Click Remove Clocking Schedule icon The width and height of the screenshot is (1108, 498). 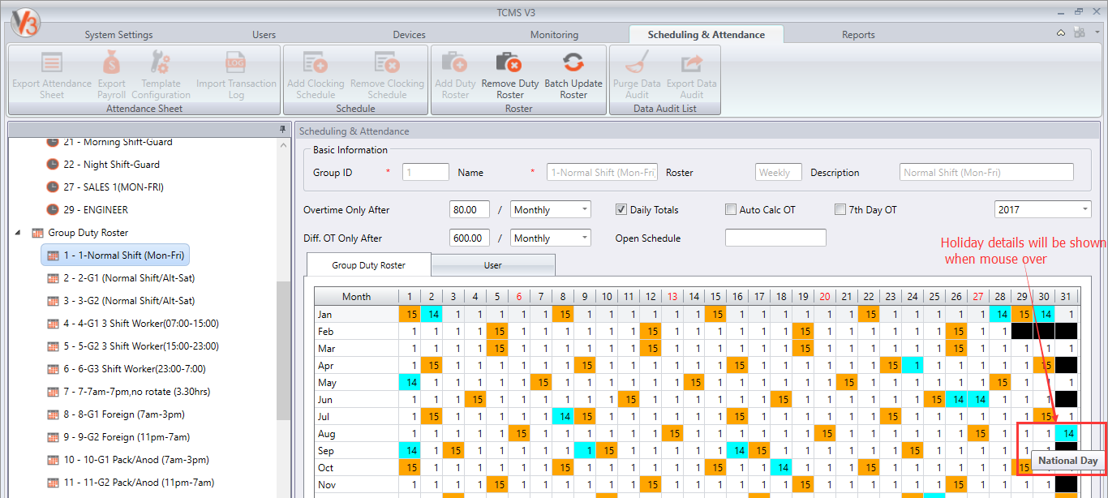[387, 63]
